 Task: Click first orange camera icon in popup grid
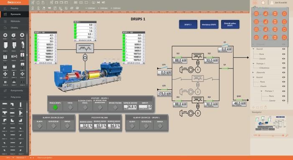click(256, 14)
